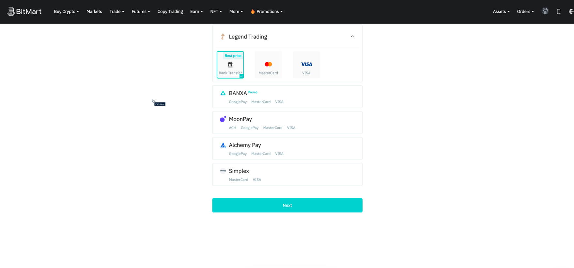Click GooglePay under BANXA

(238, 102)
